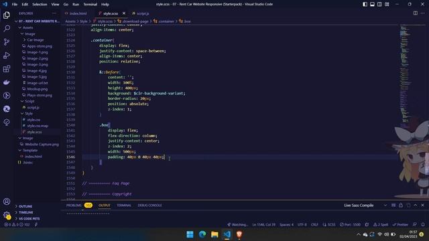Click the Spaces: 4 indentation indicator

(x=286, y=225)
